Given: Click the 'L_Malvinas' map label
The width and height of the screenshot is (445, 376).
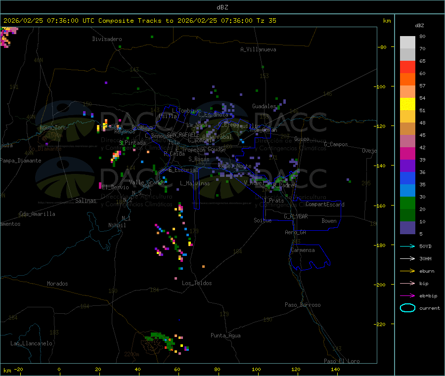Looking at the screenshot, I should (195, 183).
